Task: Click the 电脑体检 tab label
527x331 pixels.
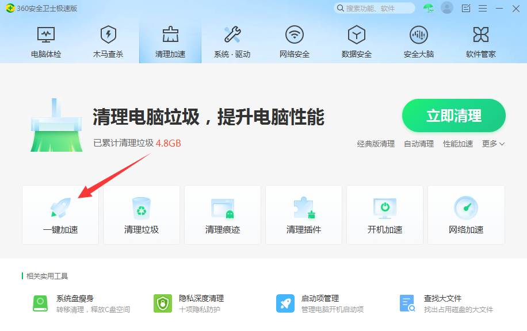Action: pyautogui.click(x=46, y=54)
